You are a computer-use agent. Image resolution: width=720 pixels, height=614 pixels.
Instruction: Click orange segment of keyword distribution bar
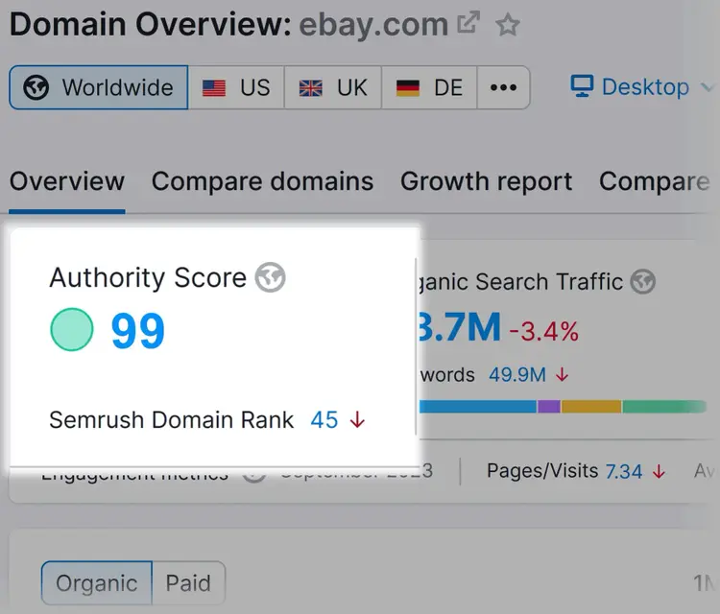tap(591, 407)
